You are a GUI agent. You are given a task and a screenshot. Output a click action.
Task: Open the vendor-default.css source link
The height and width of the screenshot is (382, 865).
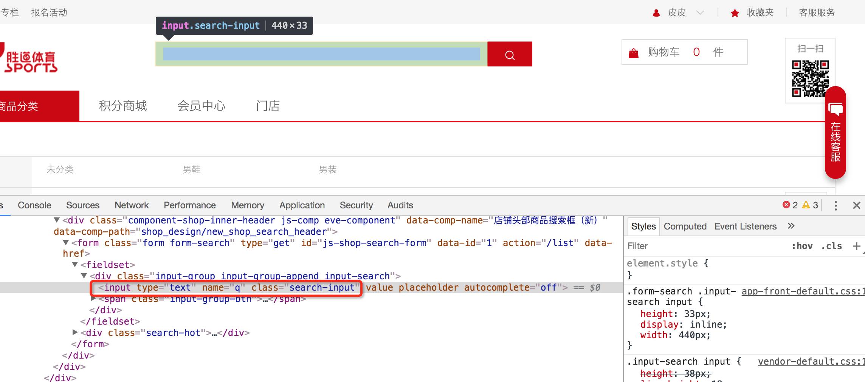coord(811,361)
